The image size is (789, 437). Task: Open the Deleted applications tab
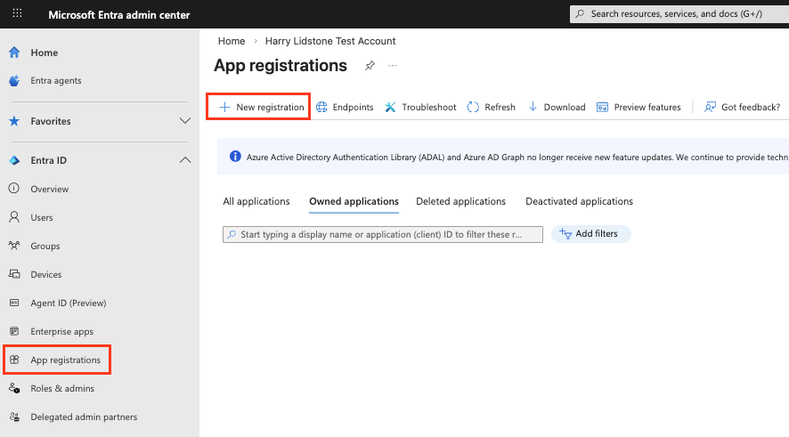coord(460,201)
